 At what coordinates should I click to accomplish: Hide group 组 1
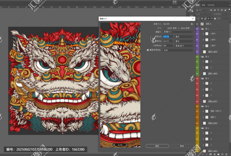197,29
